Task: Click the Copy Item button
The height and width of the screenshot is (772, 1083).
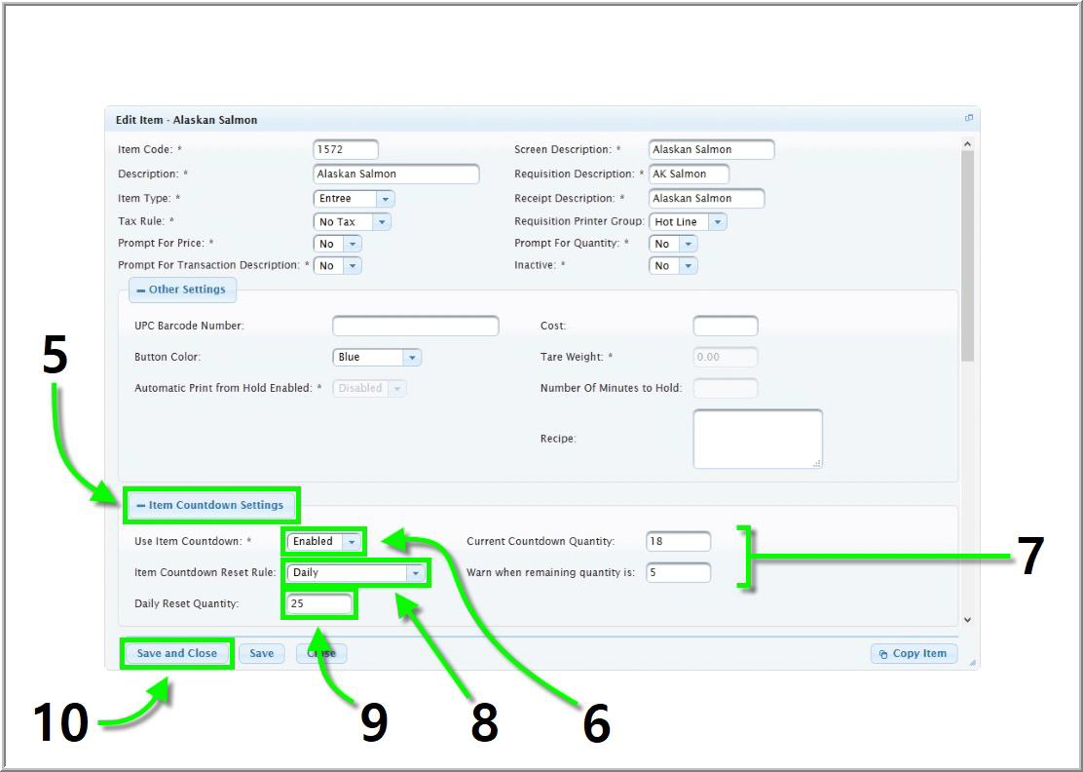Action: [914, 654]
